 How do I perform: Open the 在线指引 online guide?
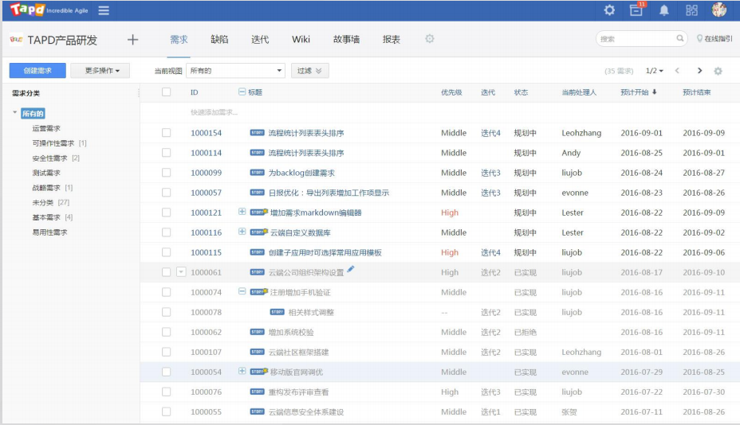pyautogui.click(x=714, y=39)
